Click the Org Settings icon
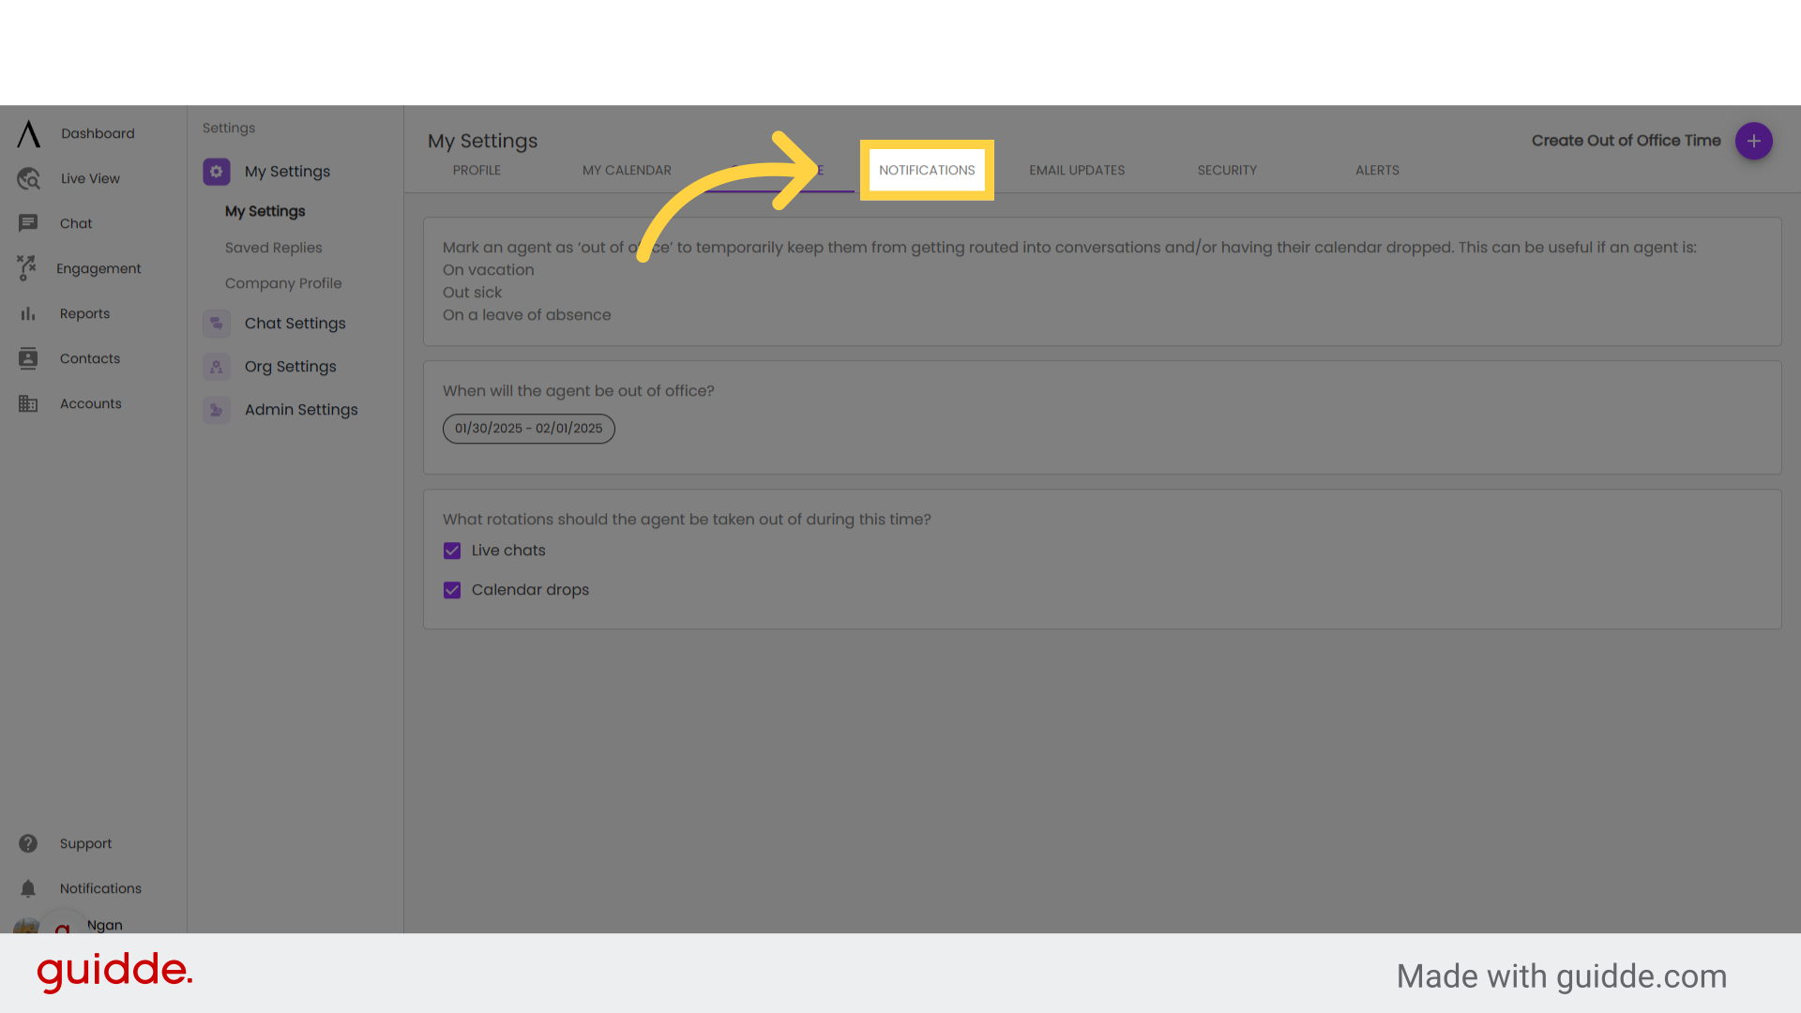 coord(217,367)
